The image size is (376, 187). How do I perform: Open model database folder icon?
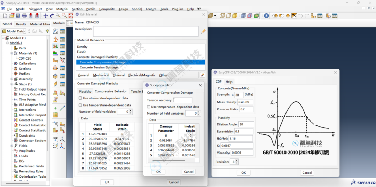[11, 16]
